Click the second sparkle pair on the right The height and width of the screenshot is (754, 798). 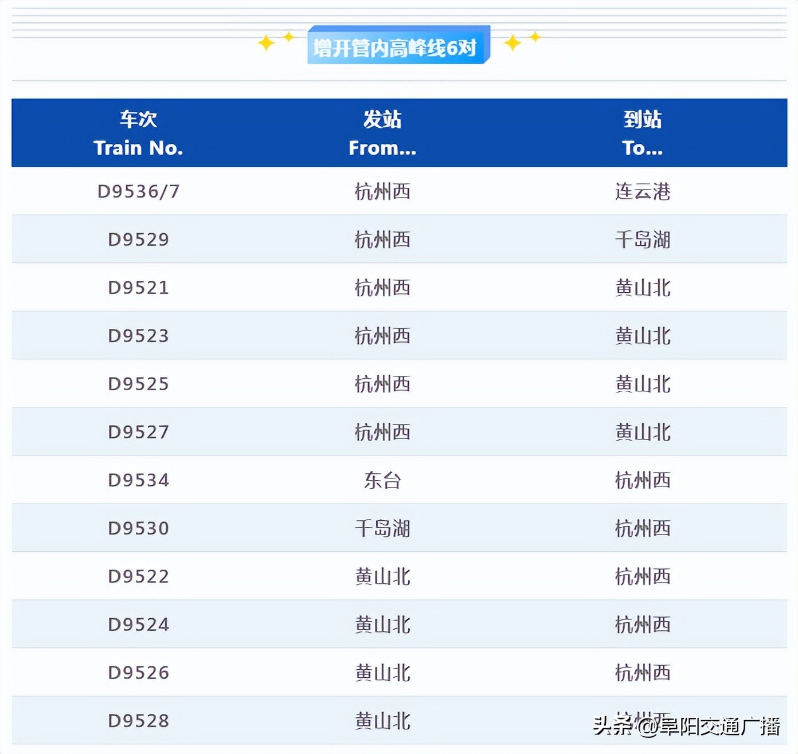(534, 36)
